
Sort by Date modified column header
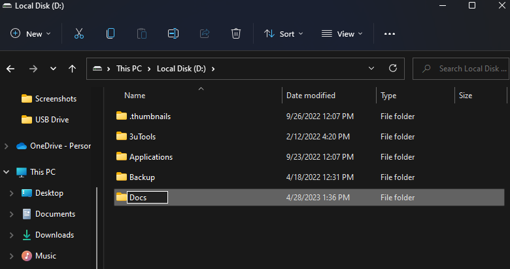(x=311, y=96)
